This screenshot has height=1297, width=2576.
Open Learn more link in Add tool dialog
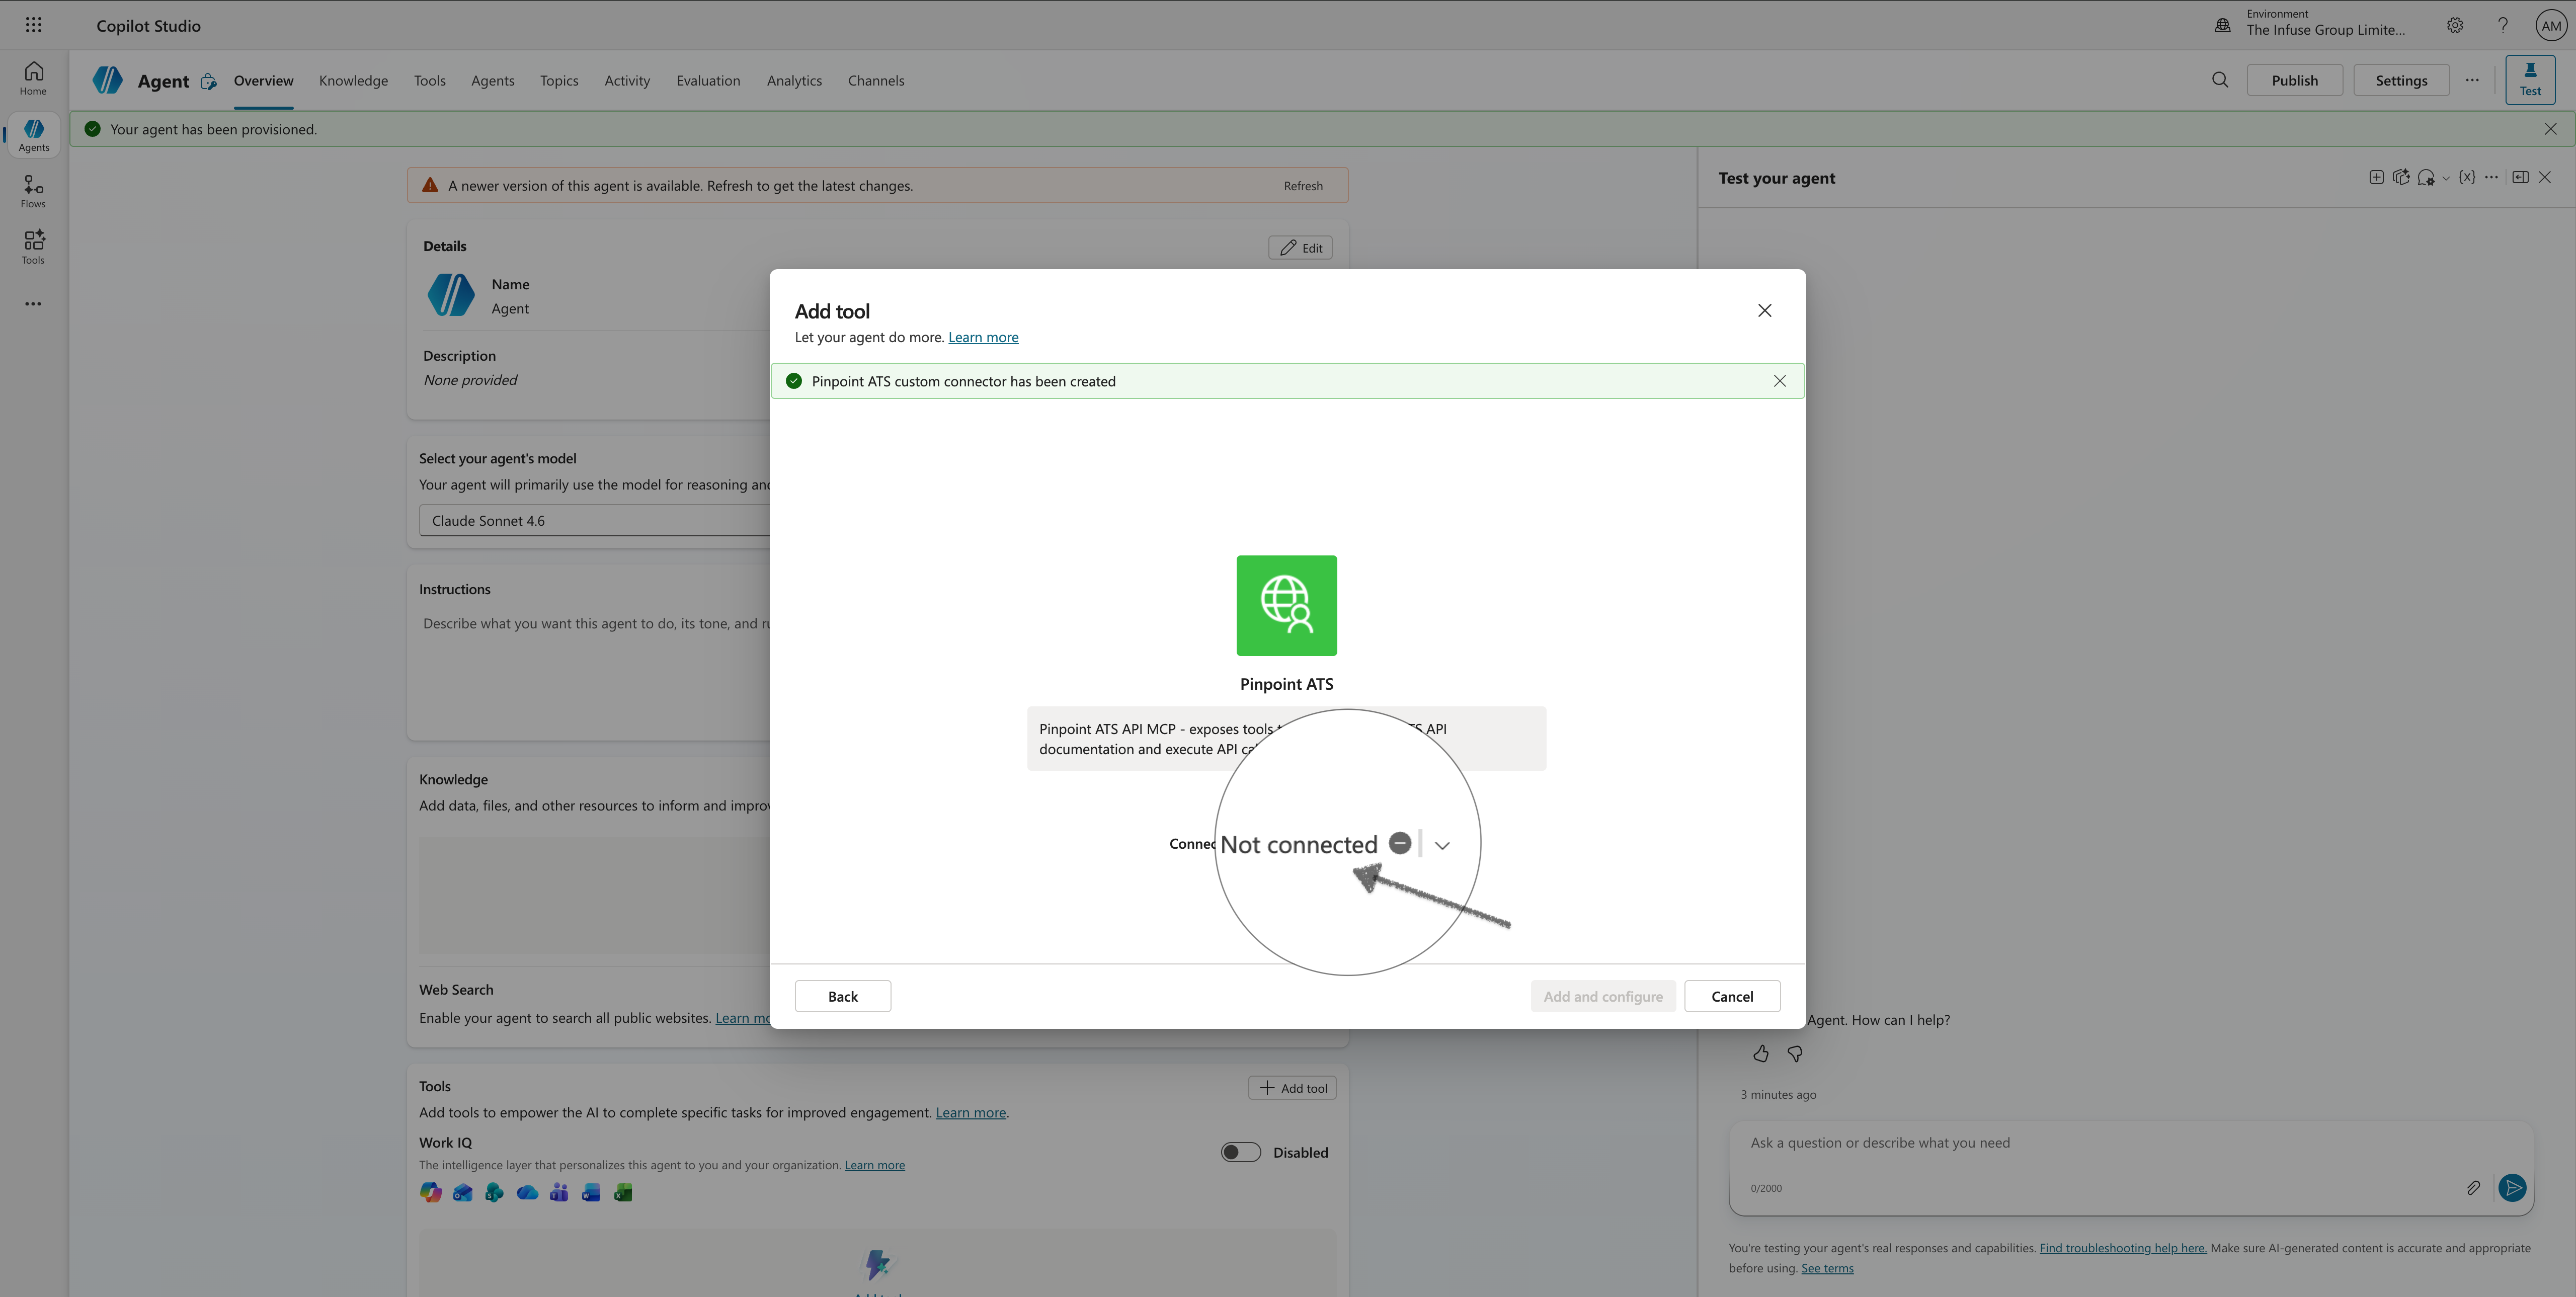click(x=983, y=337)
